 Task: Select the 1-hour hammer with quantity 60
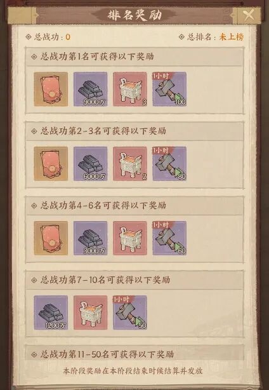click(169, 238)
